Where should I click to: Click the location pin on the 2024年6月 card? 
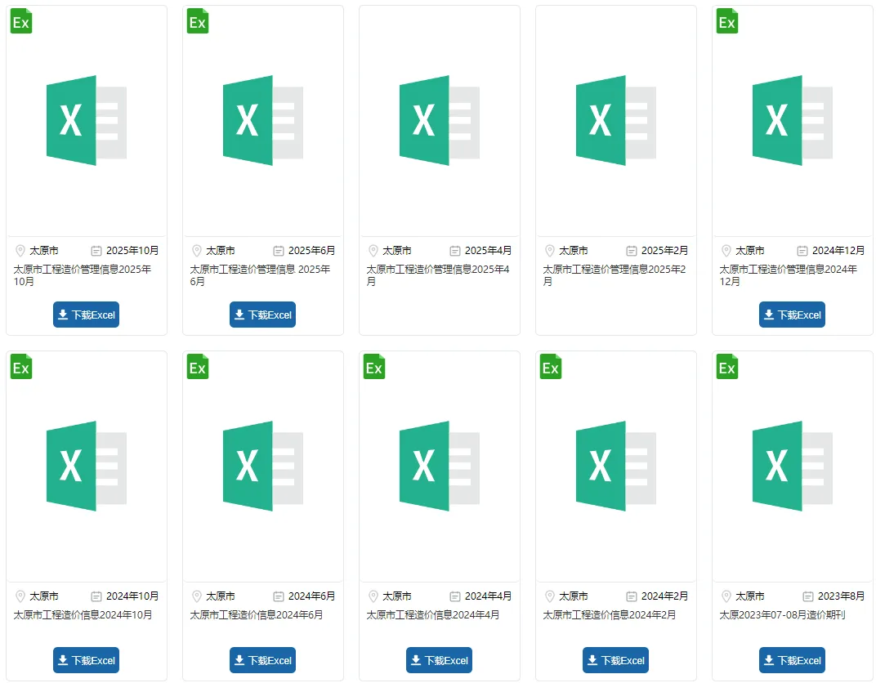pyautogui.click(x=197, y=596)
